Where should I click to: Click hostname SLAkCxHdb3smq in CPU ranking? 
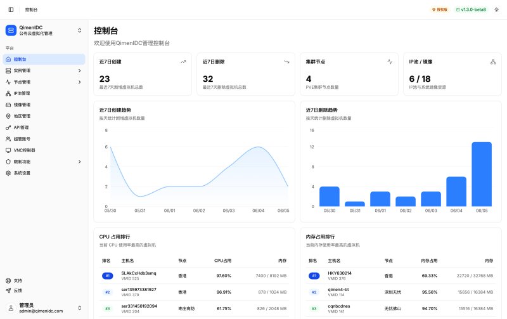pos(139,273)
